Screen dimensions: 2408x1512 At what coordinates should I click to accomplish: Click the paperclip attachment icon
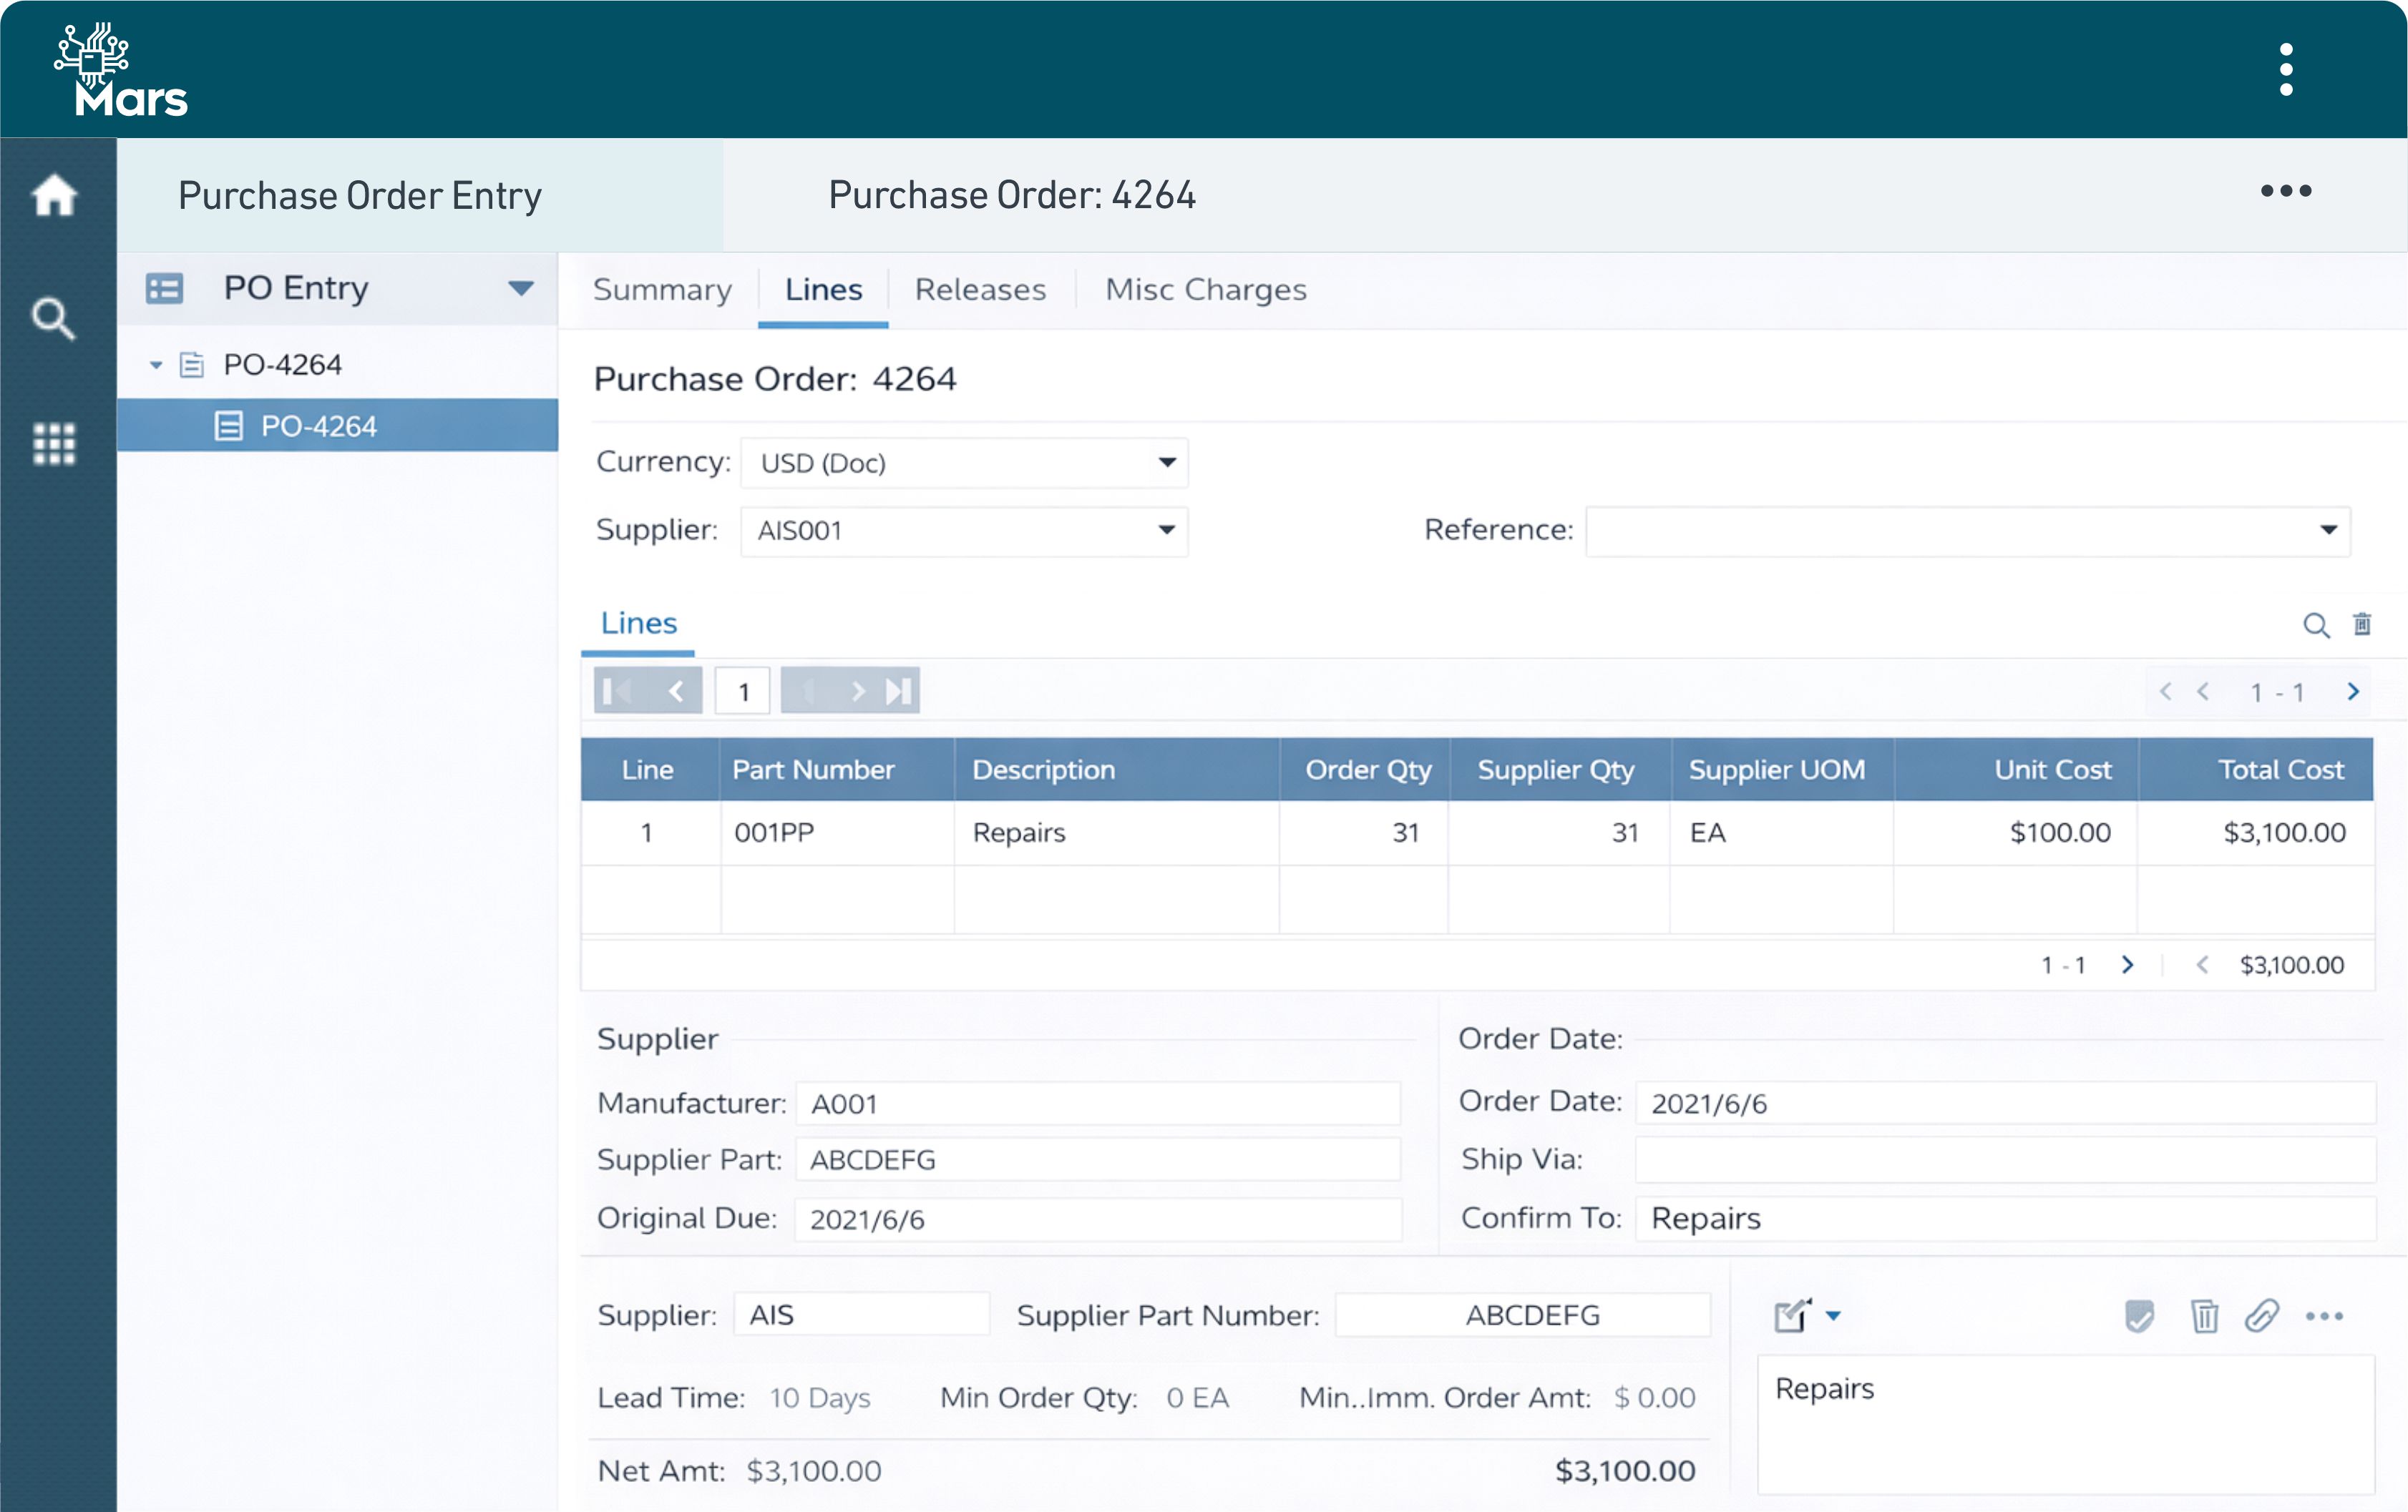click(x=2261, y=1315)
